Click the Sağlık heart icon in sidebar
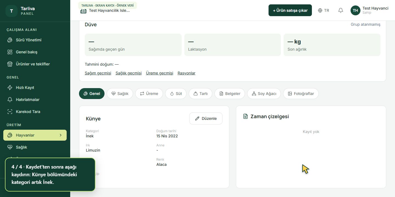 tap(10, 147)
